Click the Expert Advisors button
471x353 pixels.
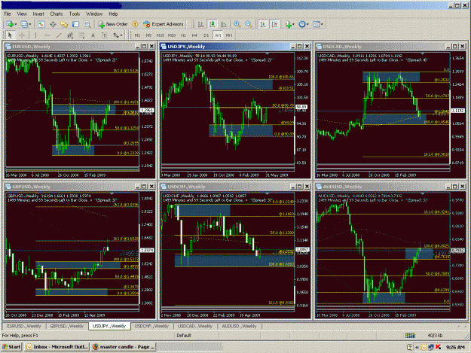pyautogui.click(x=164, y=24)
